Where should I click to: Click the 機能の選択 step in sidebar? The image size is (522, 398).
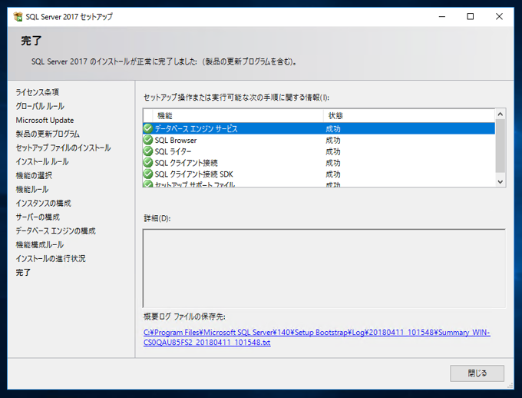point(34,175)
